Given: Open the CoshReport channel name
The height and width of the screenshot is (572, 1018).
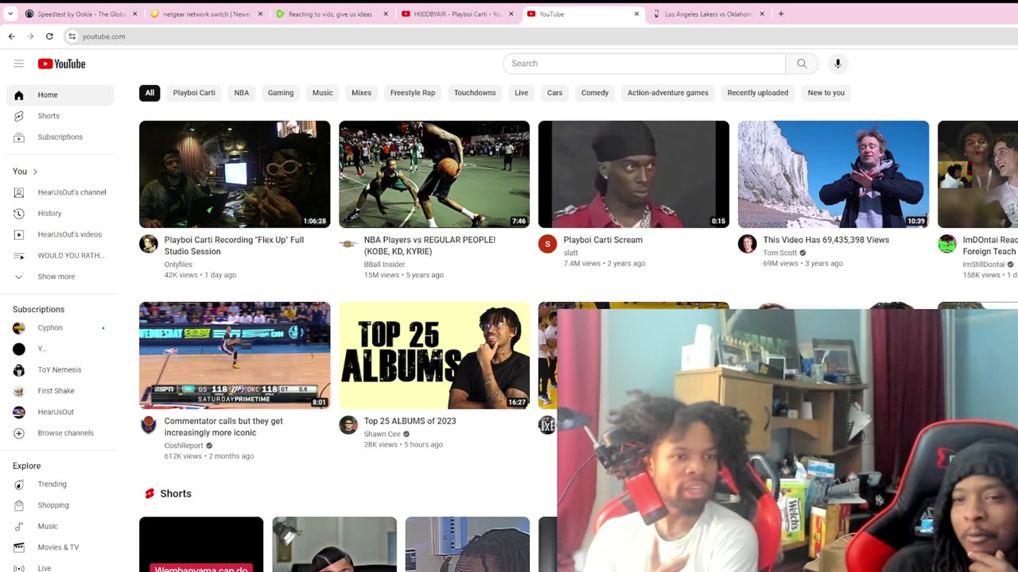Looking at the screenshot, I should click(x=184, y=446).
